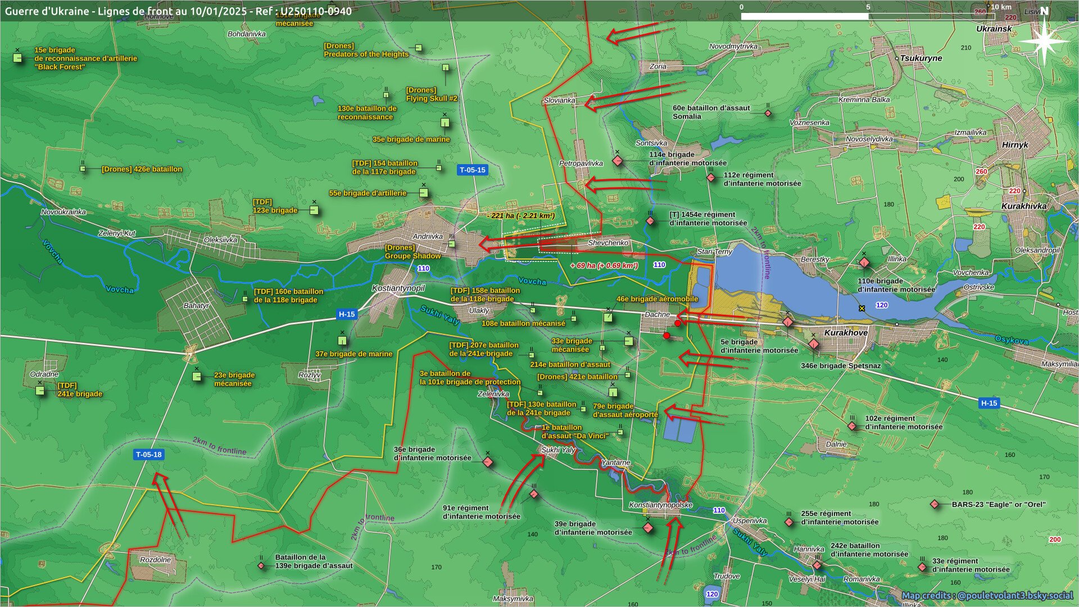
Task: Select the BARS-23 Eagle diamond marker
Action: [x=935, y=504]
